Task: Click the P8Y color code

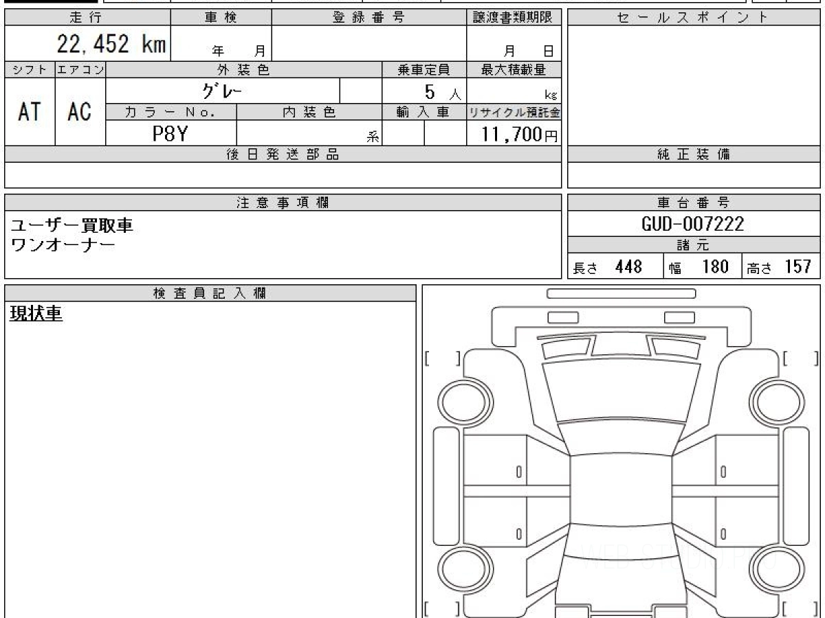Action: coord(170,133)
